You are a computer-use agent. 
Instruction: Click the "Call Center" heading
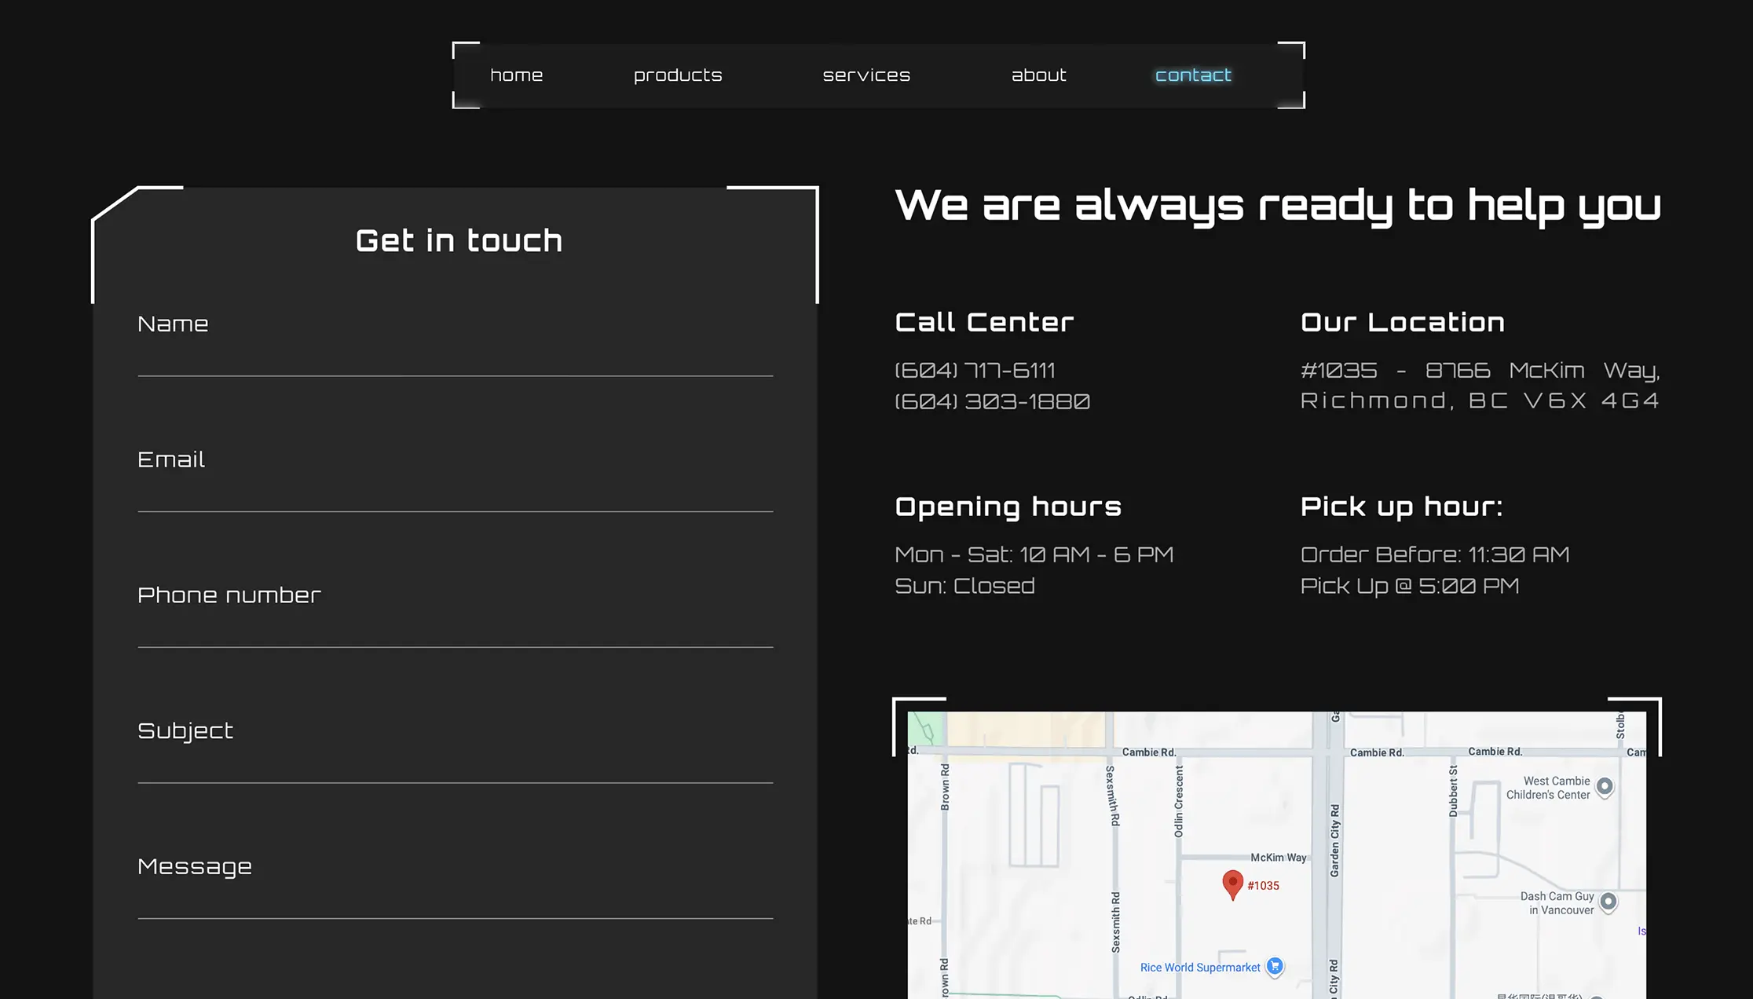point(984,322)
